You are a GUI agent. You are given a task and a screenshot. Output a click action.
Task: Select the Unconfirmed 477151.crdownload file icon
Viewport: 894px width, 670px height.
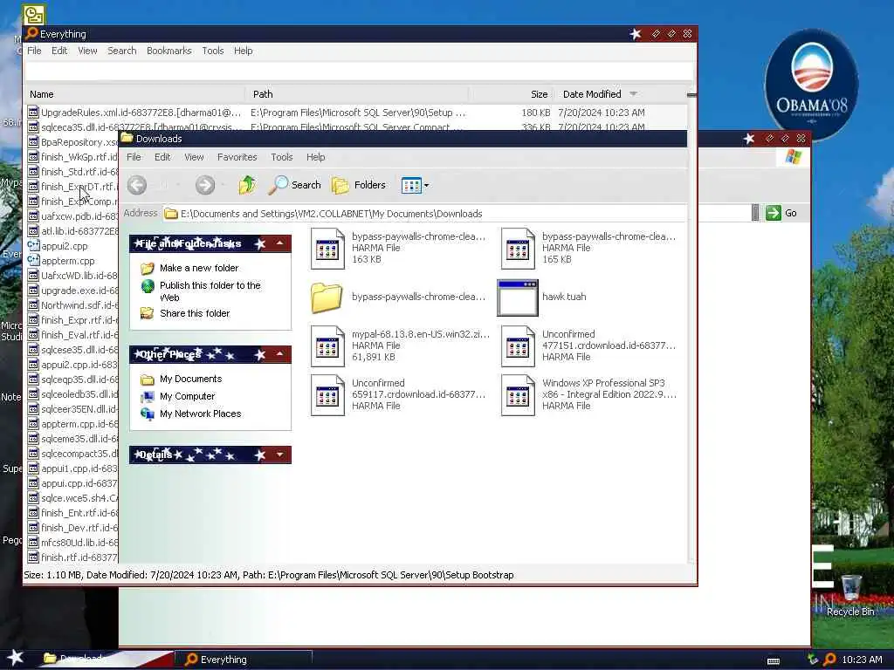pyautogui.click(x=518, y=345)
